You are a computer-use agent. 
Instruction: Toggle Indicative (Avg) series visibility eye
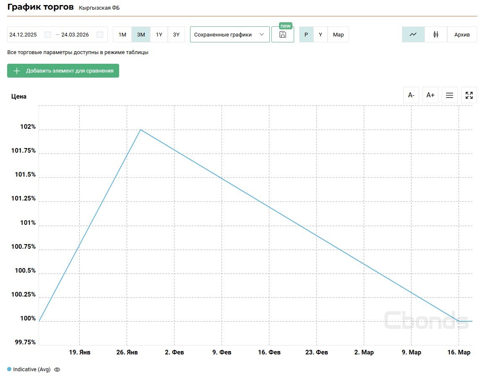57,370
